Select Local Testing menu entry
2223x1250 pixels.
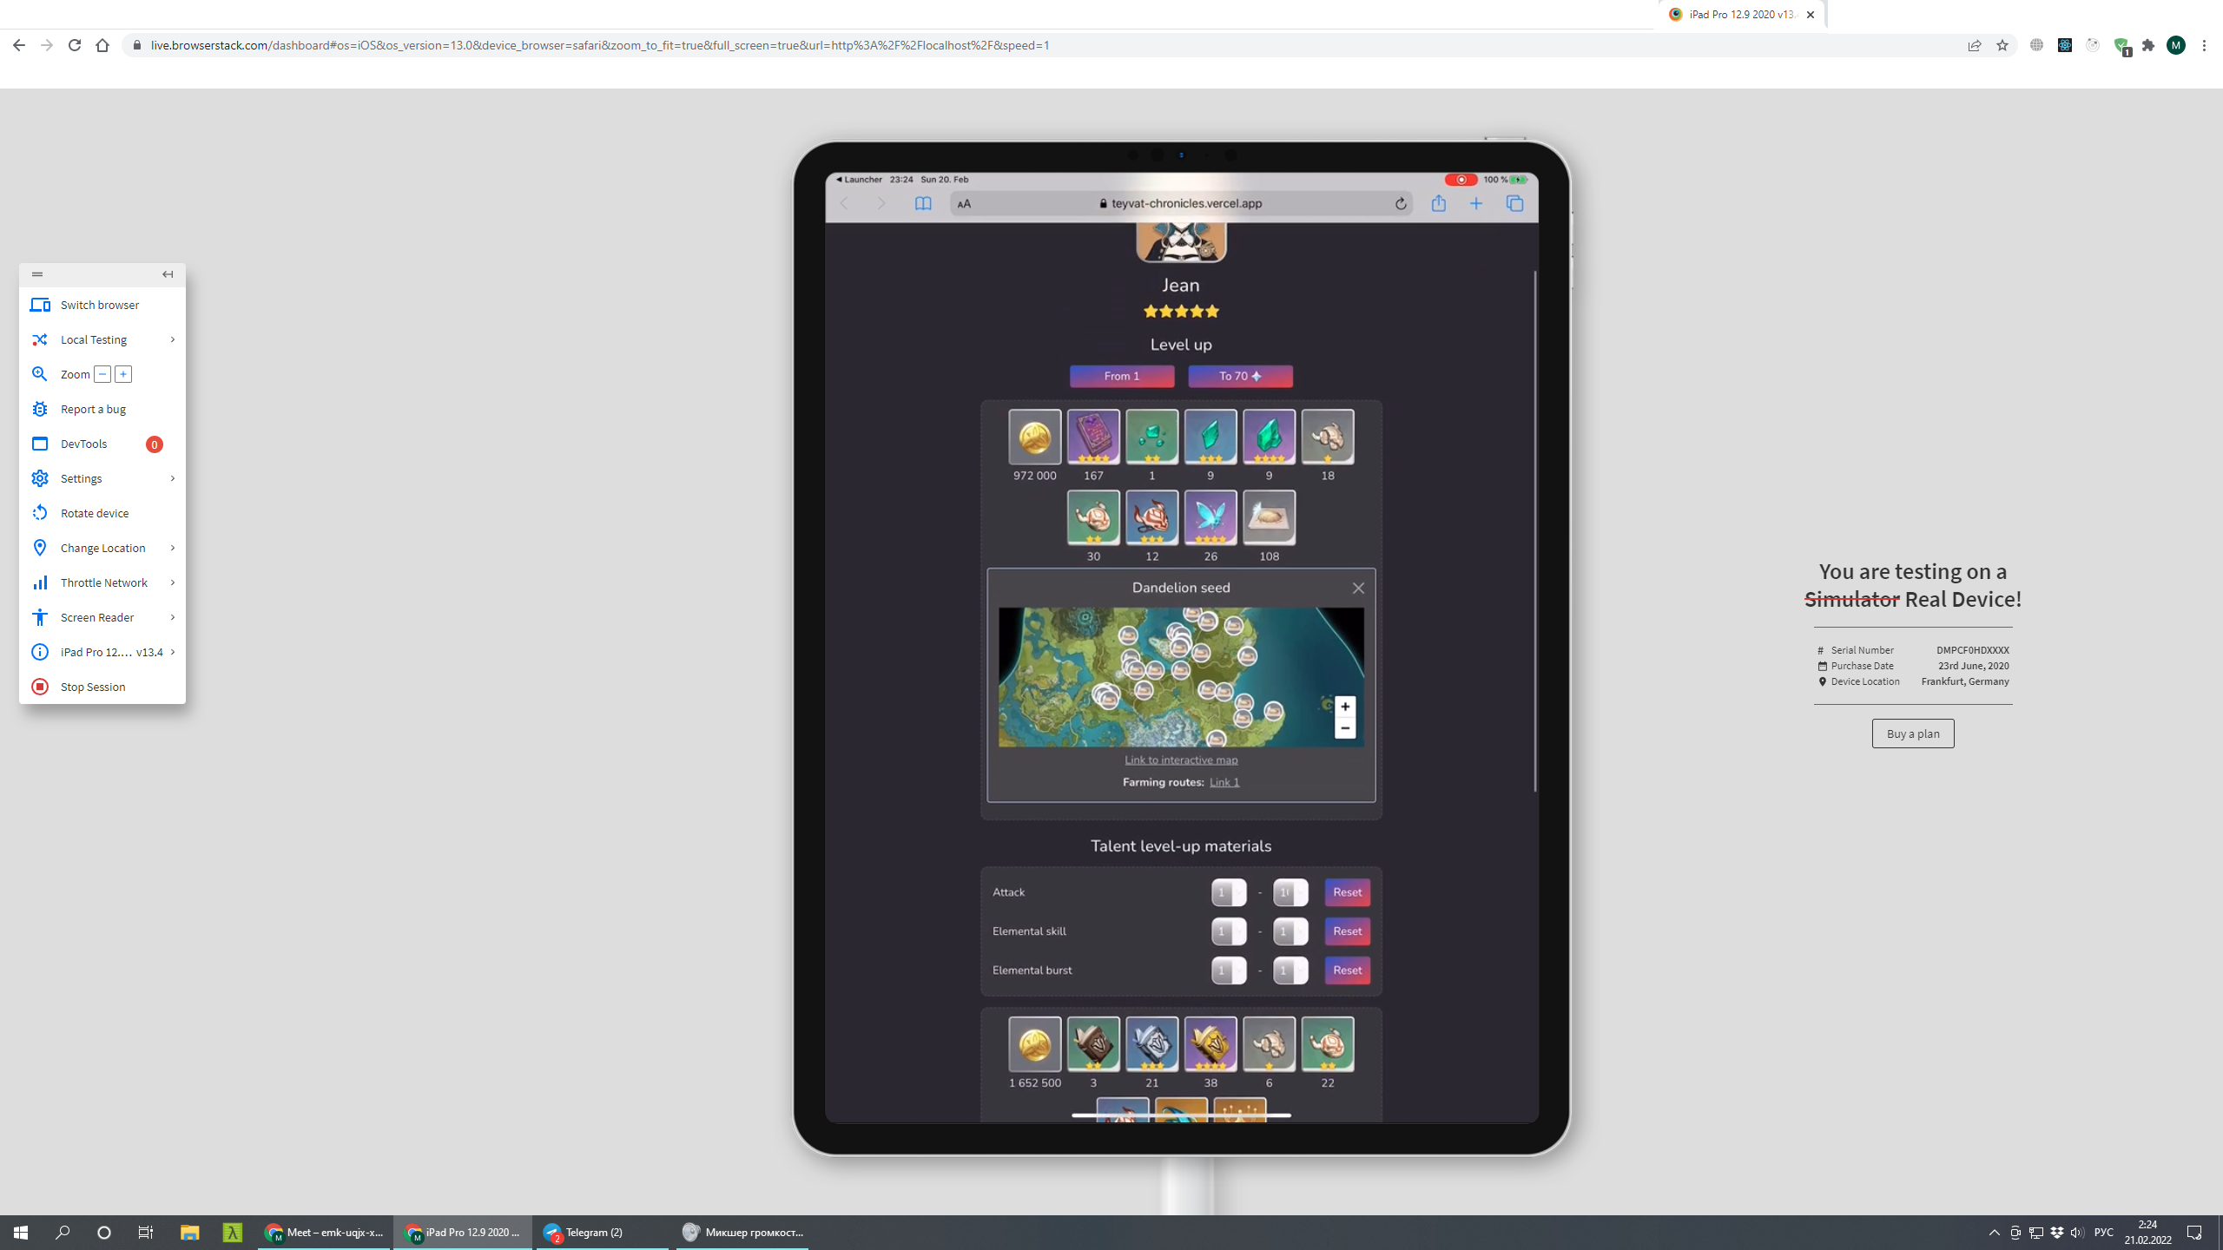pos(96,339)
